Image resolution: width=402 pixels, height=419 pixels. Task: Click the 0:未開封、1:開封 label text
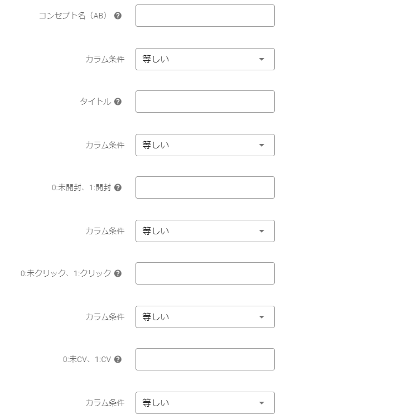81,187
